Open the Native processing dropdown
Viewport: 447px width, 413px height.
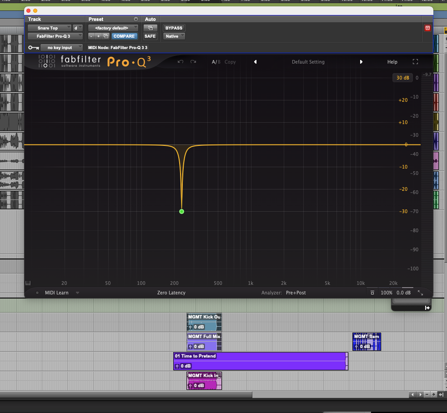click(173, 36)
